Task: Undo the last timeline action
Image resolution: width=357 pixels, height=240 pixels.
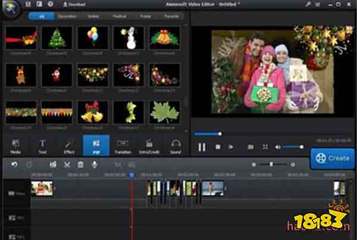Action: (14, 164)
